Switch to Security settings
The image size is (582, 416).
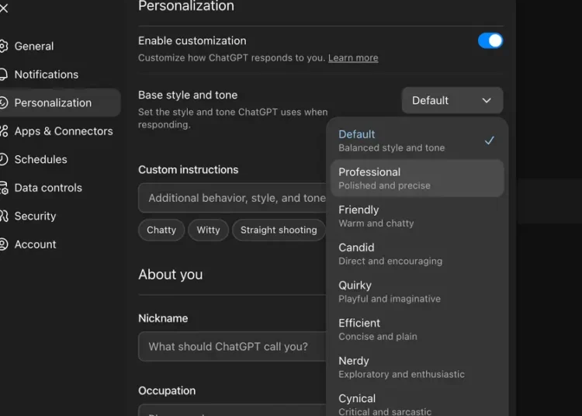coord(35,216)
